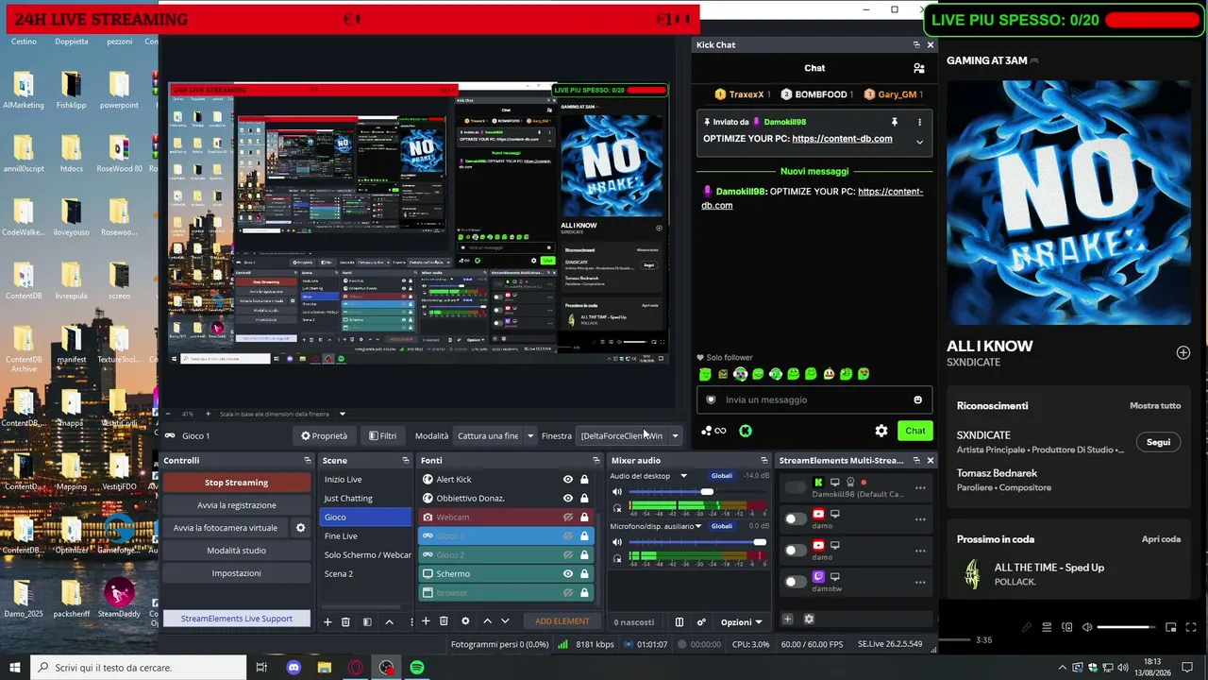
Task: Switch to Solo Schermo / Webcam scene
Action: (364, 554)
